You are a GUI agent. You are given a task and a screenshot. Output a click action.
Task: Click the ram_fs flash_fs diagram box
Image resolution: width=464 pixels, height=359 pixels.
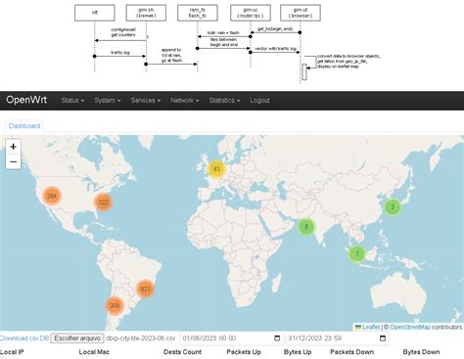click(198, 13)
